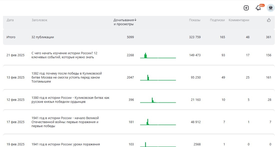Open article '1941 год в истории России: уроки поражения'
The width and height of the screenshot is (275, 147).
(66, 144)
